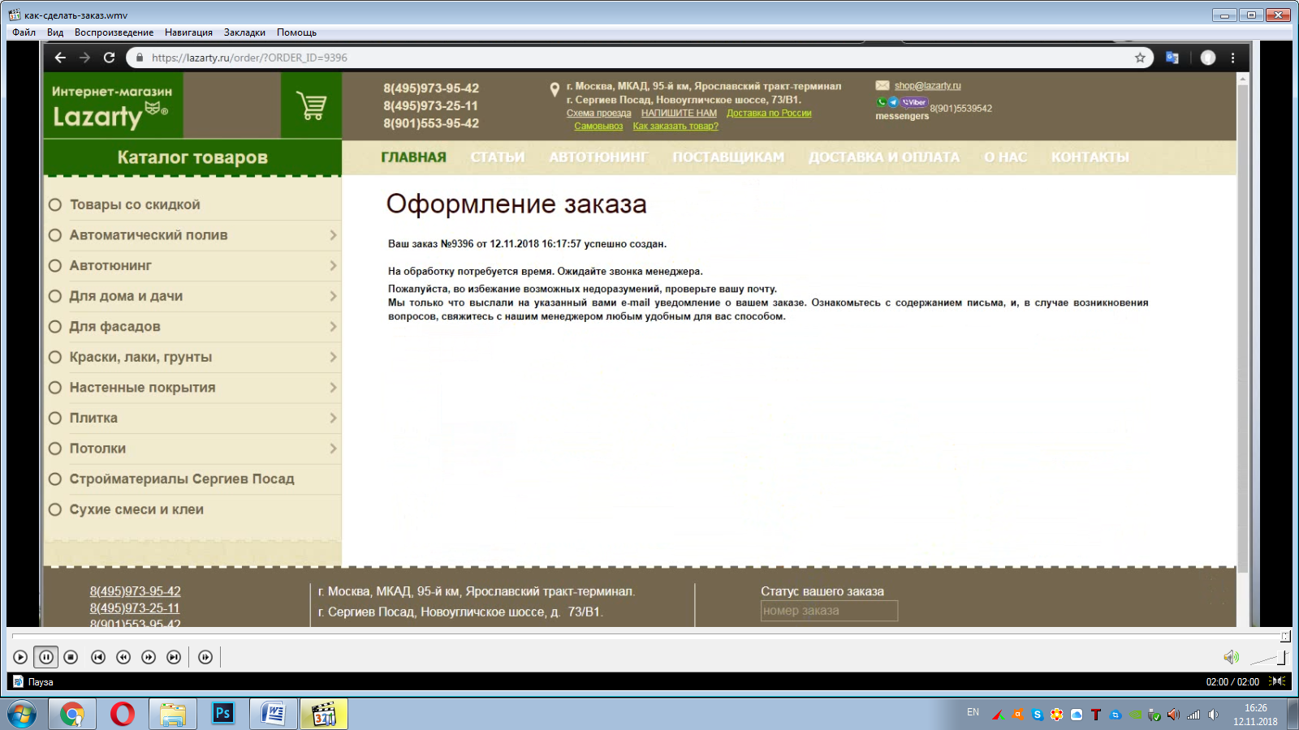Click the номер заказа input field
Image resolution: width=1299 pixels, height=730 pixels.
click(829, 611)
